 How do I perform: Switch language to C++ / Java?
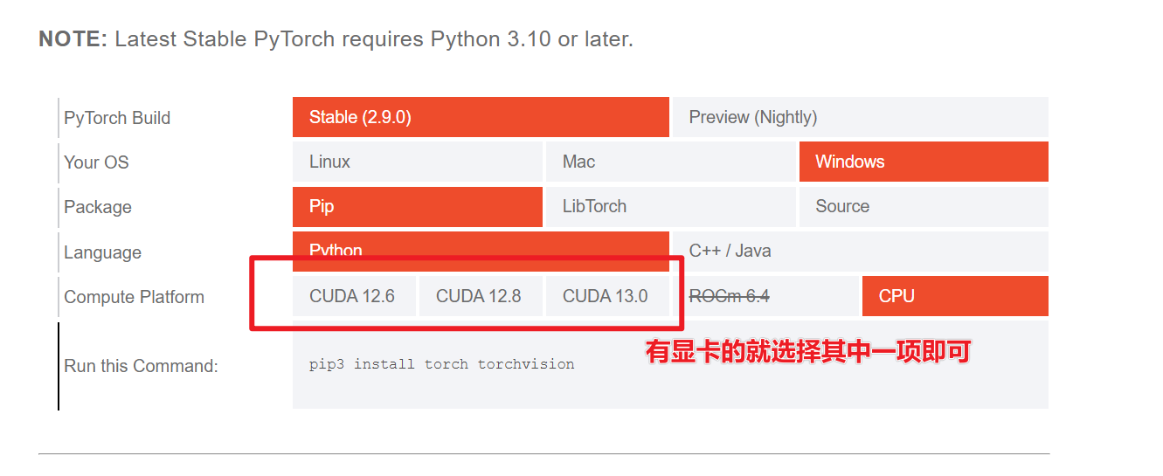(x=859, y=252)
